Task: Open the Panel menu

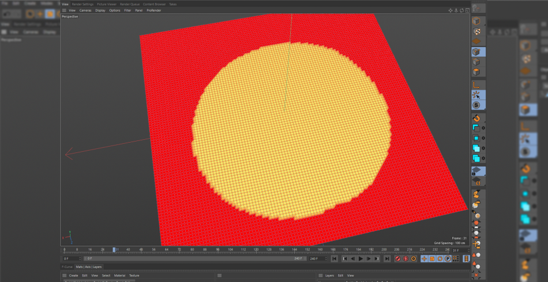Action: 139,10
